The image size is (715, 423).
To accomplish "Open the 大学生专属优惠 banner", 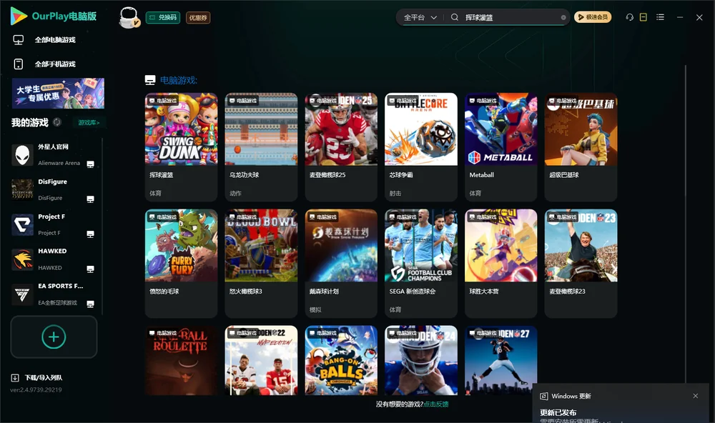I will tap(58, 94).
